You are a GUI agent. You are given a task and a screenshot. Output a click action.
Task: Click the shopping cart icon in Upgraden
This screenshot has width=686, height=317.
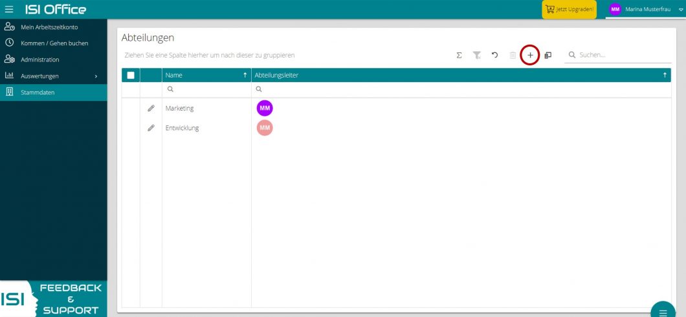549,9
